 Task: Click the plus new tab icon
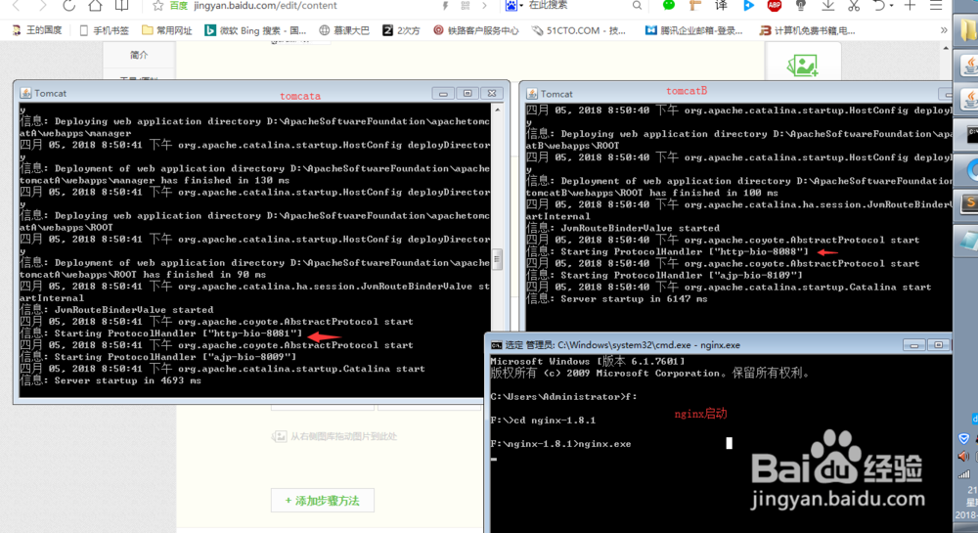[x=910, y=6]
